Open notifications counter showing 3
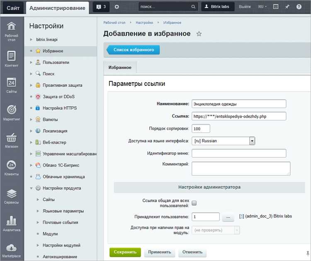Screen dimensions: 311x261 [x=101, y=7]
